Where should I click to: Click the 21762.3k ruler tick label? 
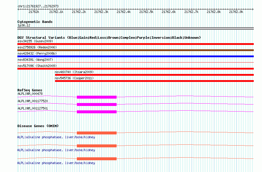101,12
